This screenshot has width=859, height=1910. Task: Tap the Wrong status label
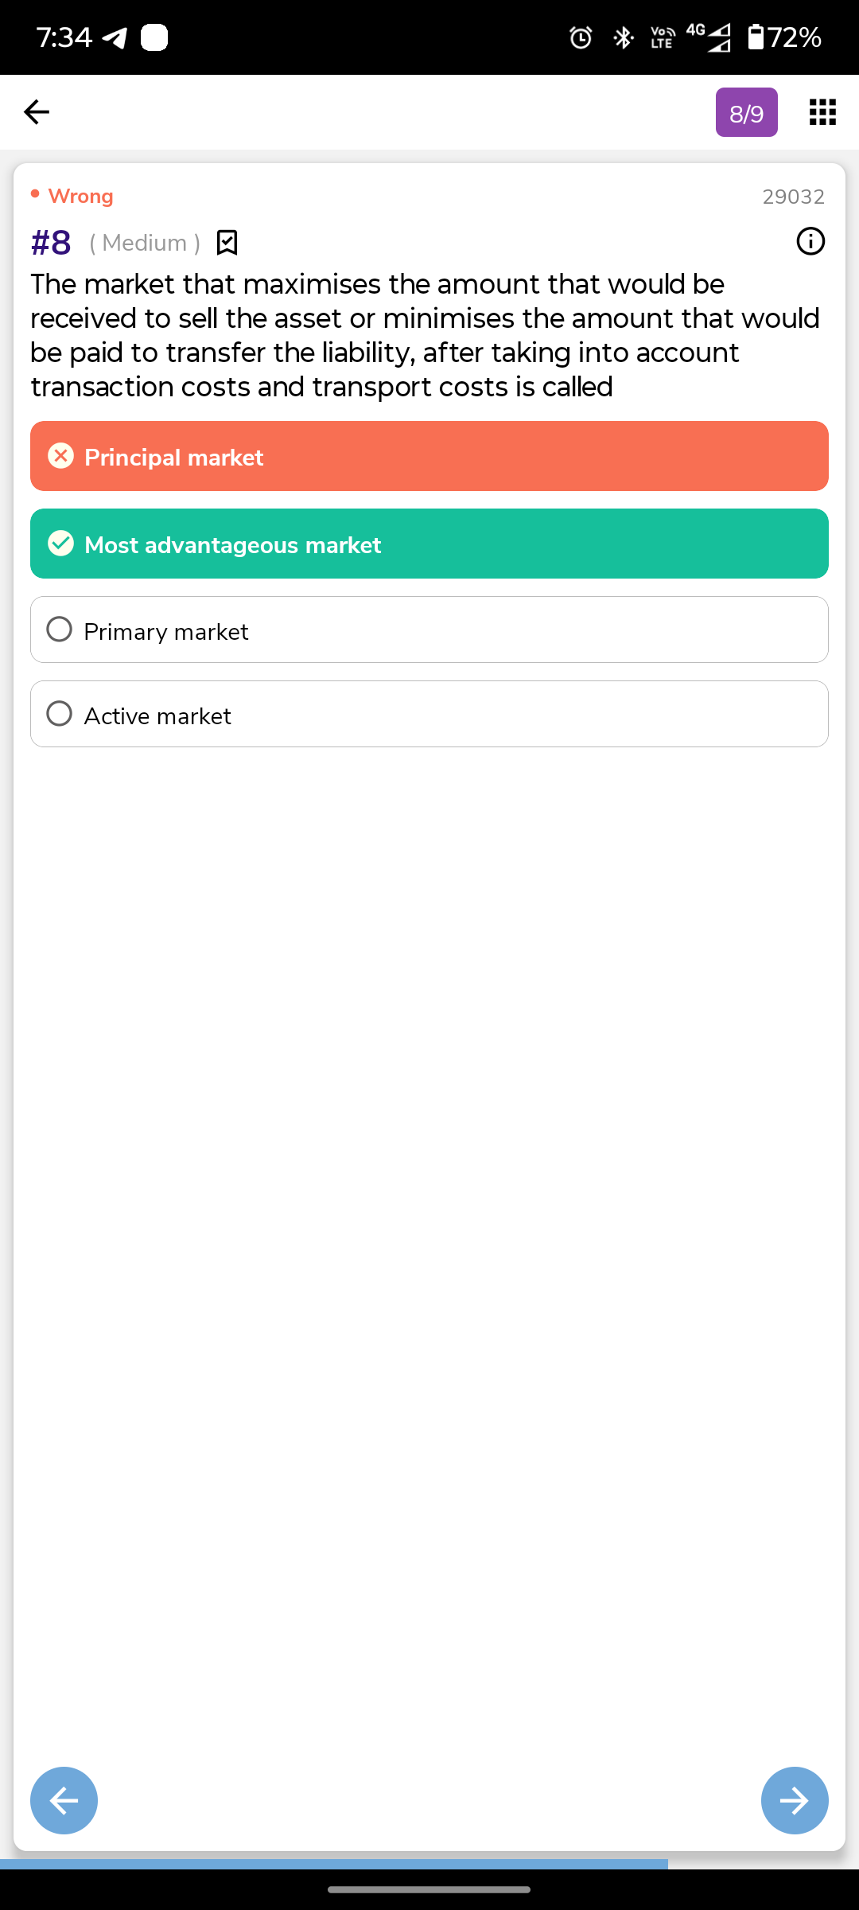click(x=80, y=196)
